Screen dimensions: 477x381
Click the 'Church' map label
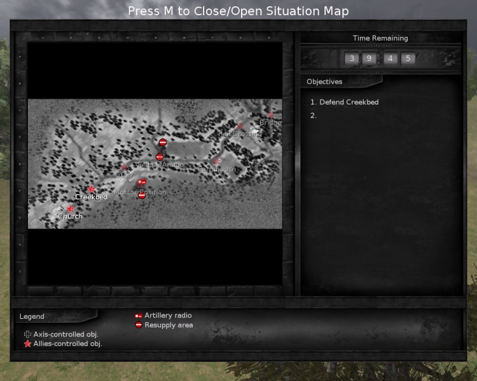pos(70,217)
